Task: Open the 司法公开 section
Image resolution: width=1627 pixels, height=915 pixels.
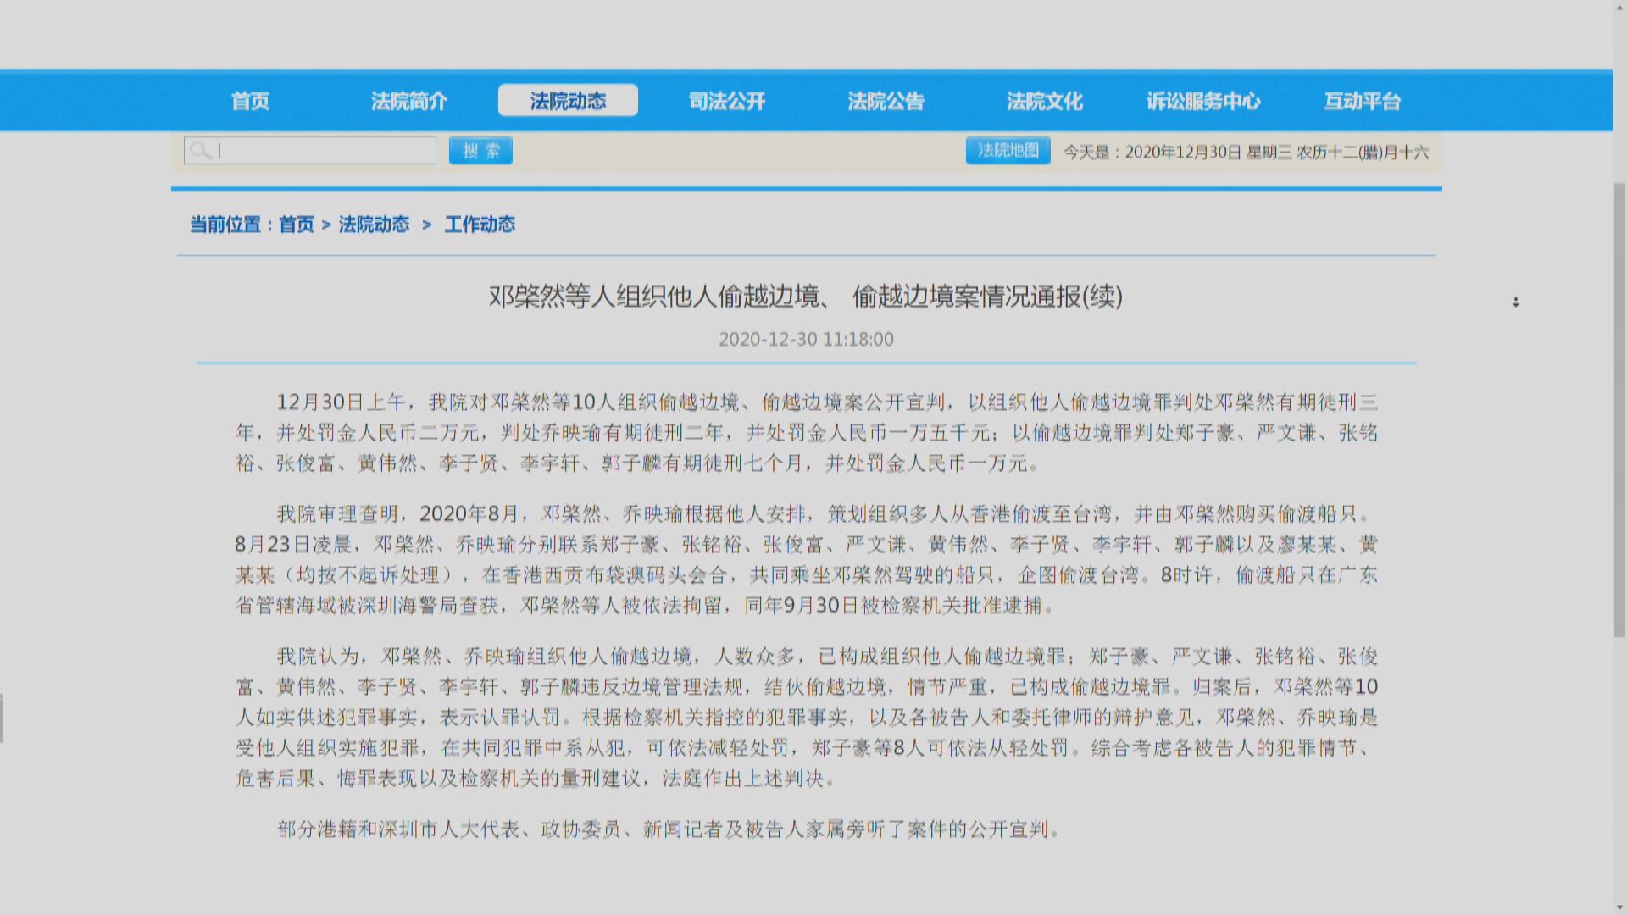Action: (x=727, y=101)
